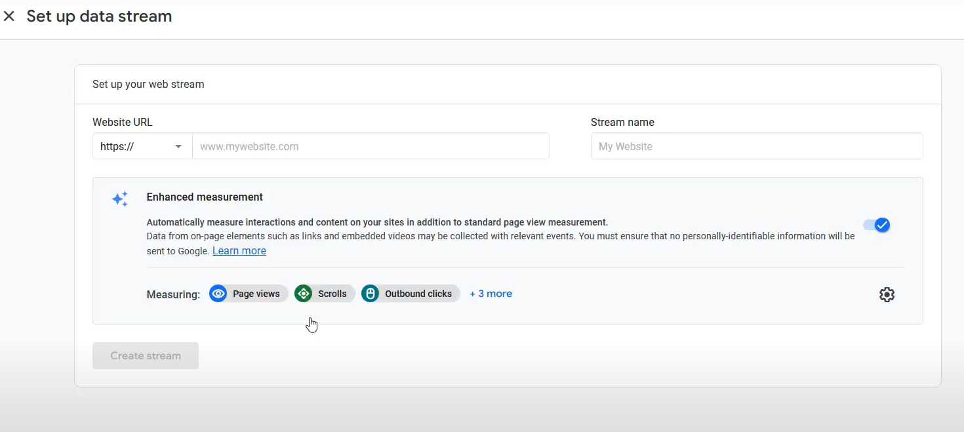
Task: Open the Learn more link
Action: click(239, 250)
